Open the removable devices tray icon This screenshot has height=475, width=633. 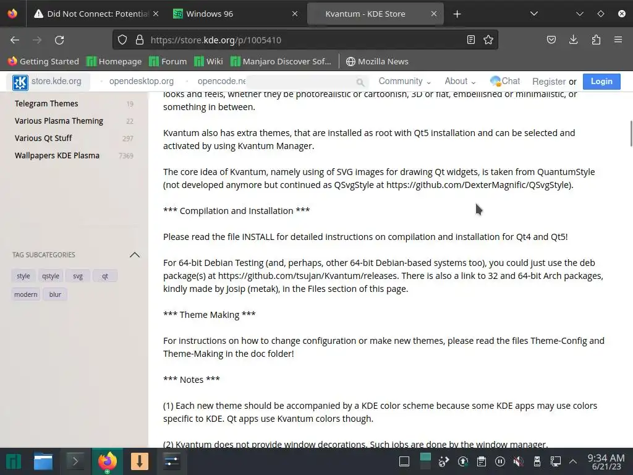[x=537, y=461]
